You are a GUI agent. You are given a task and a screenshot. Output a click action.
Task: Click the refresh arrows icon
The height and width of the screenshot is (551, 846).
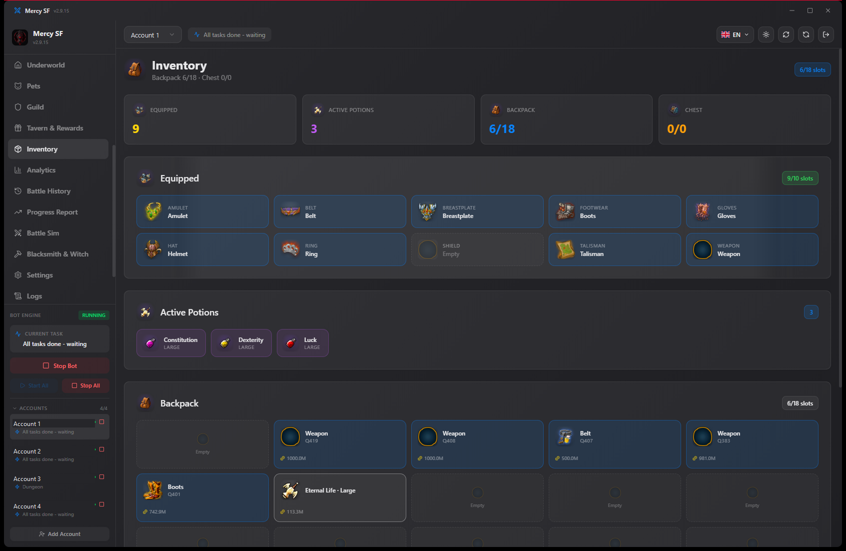pos(786,34)
